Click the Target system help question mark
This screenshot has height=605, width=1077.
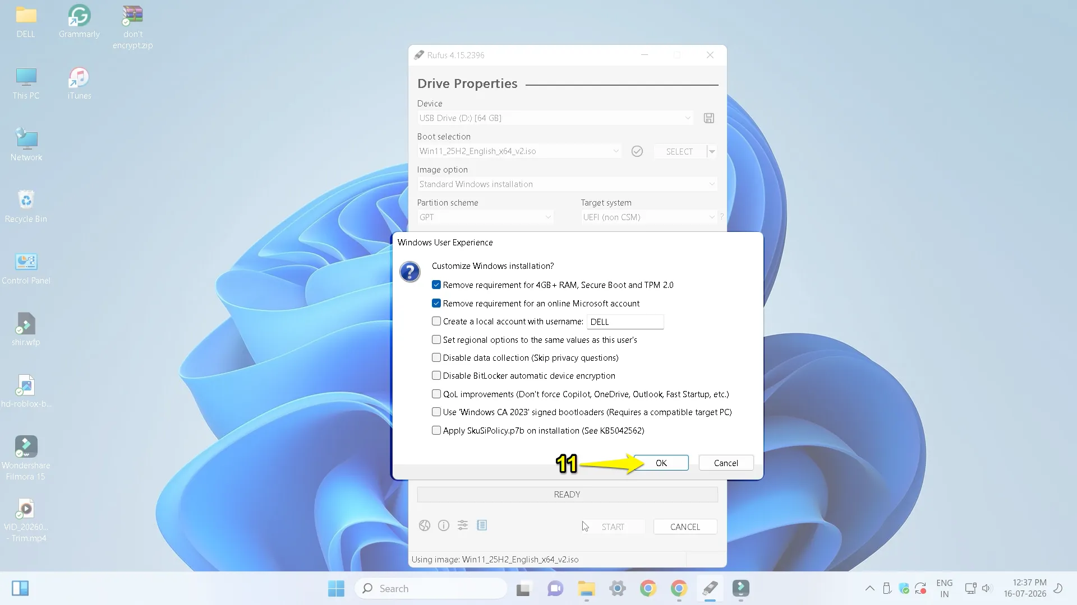click(722, 217)
